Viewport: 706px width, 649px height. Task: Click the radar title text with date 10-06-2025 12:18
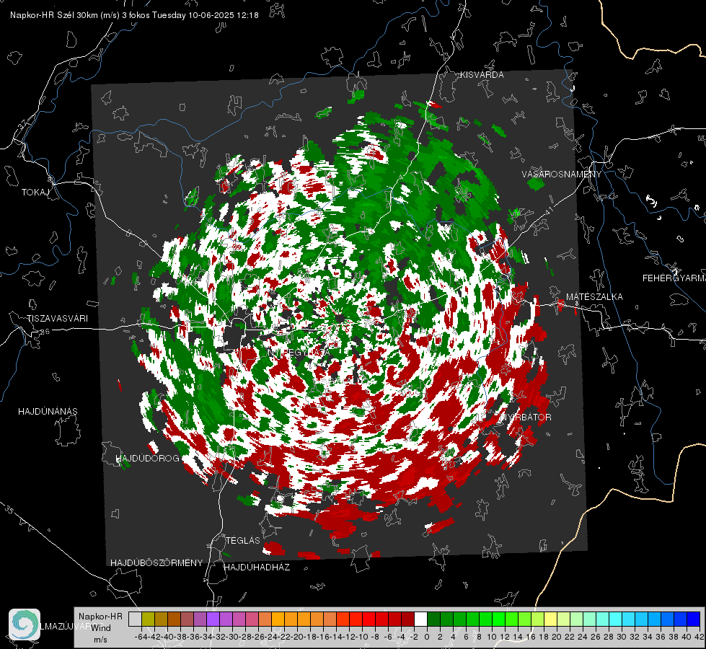(134, 15)
